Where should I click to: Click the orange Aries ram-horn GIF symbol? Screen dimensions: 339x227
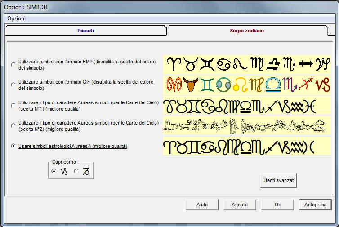pyautogui.click(x=174, y=85)
